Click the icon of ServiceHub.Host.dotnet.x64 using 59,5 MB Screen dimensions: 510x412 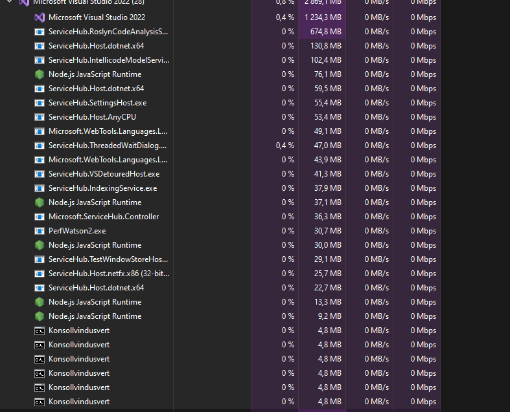[40, 89]
